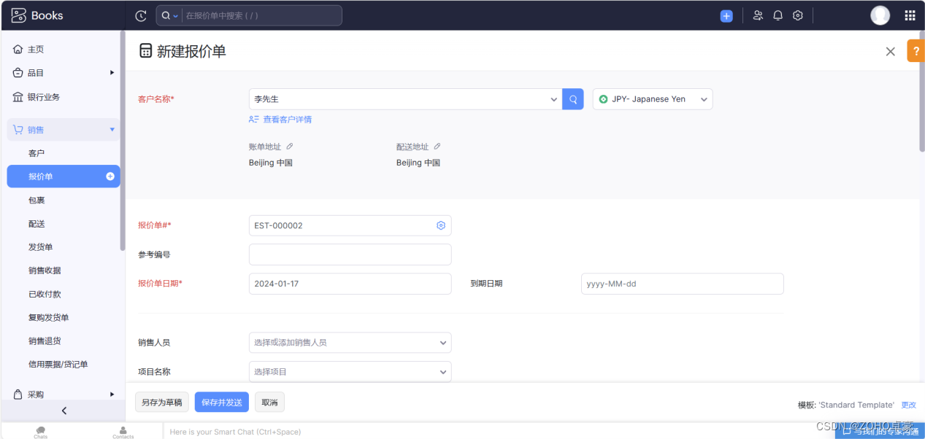Image resolution: width=925 pixels, height=439 pixels.
Task: Collapse the 销售 sidebar section
Action: [112, 130]
